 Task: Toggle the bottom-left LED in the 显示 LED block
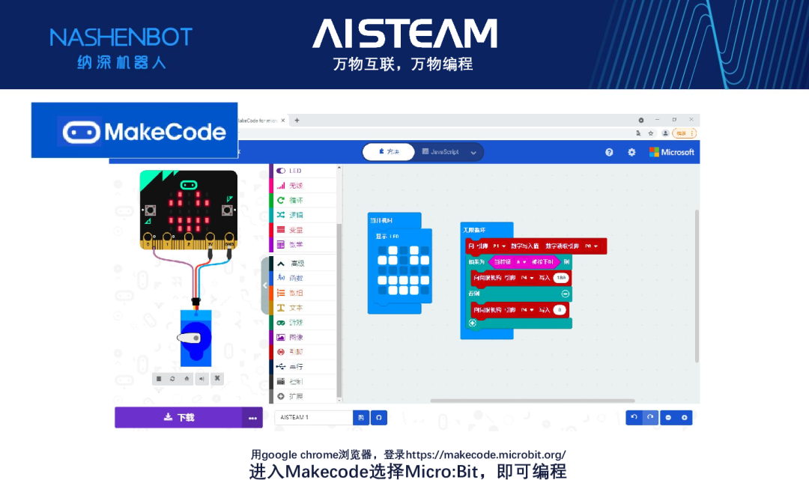pos(382,291)
